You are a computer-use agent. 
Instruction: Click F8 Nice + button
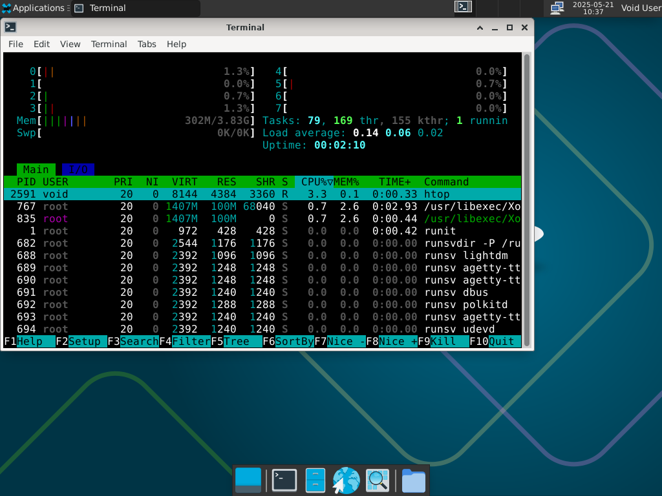[x=391, y=341]
